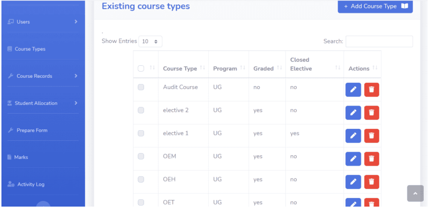The width and height of the screenshot is (428, 209).
Task: Select the checkbox for the OEM row
Action: click(x=141, y=156)
